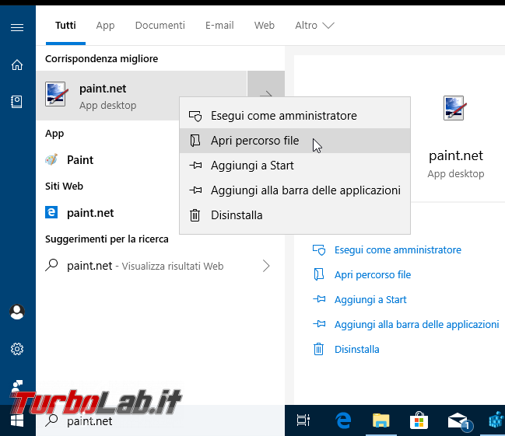505x436 pixels.
Task: Click the paint.net icon in best match
Action: (57, 94)
